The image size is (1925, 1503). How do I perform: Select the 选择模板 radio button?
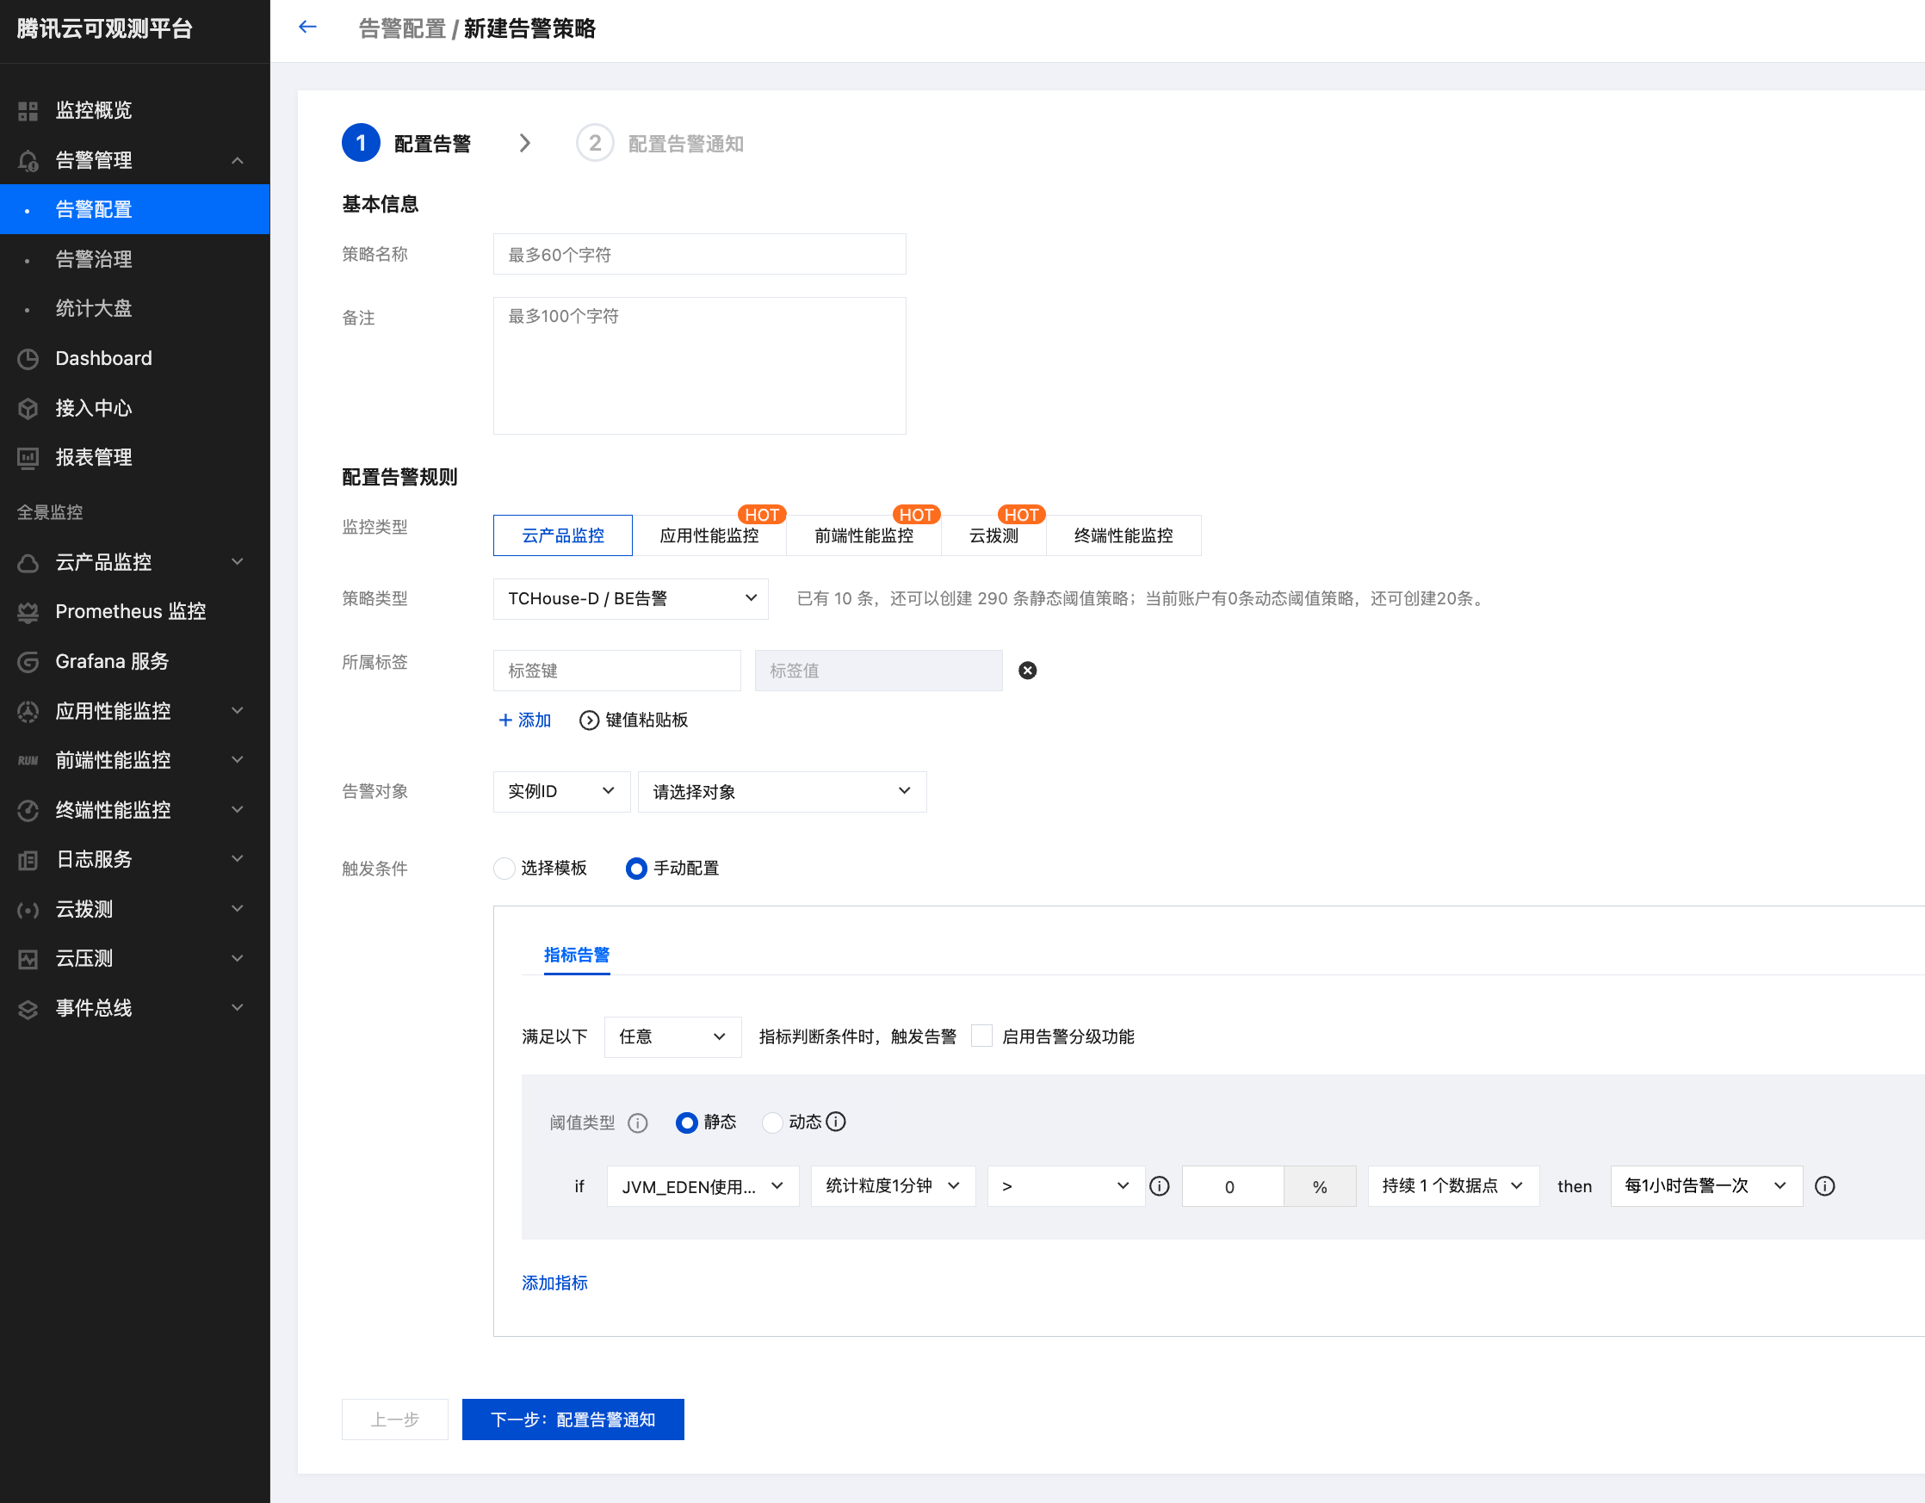click(504, 869)
